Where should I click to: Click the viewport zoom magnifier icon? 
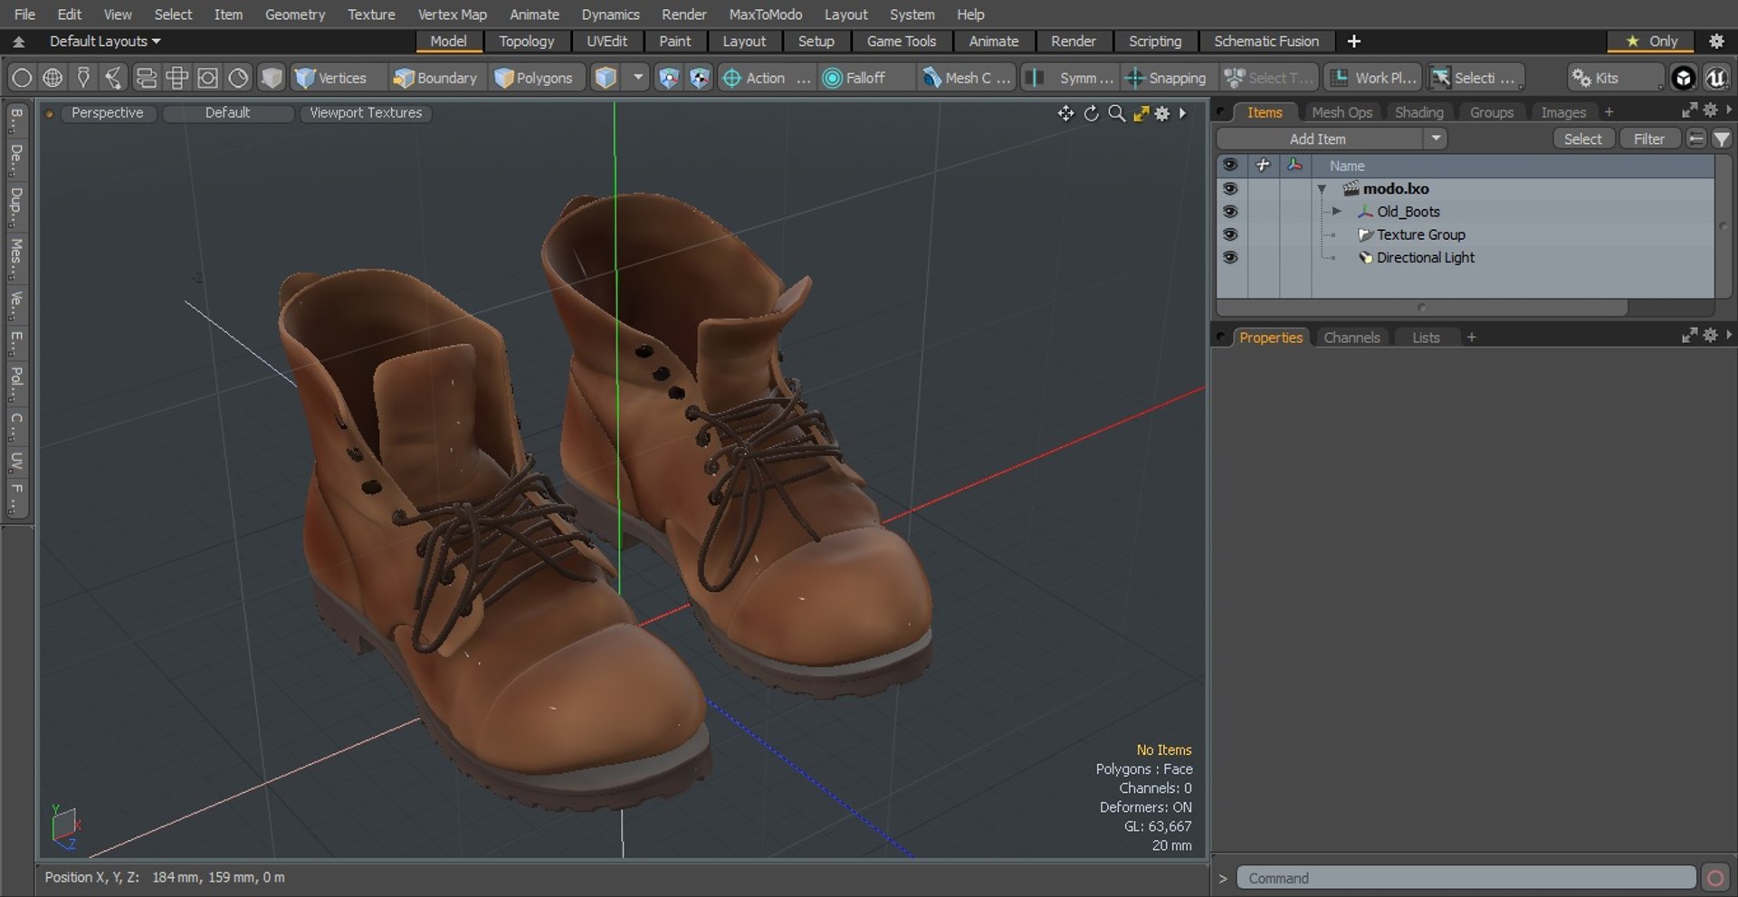tap(1117, 113)
